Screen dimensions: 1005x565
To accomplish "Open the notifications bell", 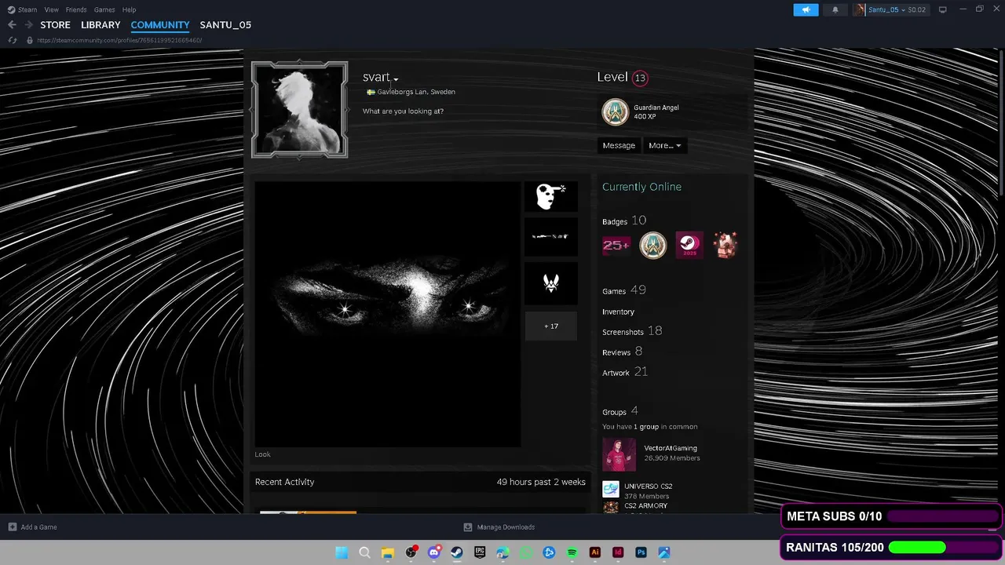I will (835, 9).
